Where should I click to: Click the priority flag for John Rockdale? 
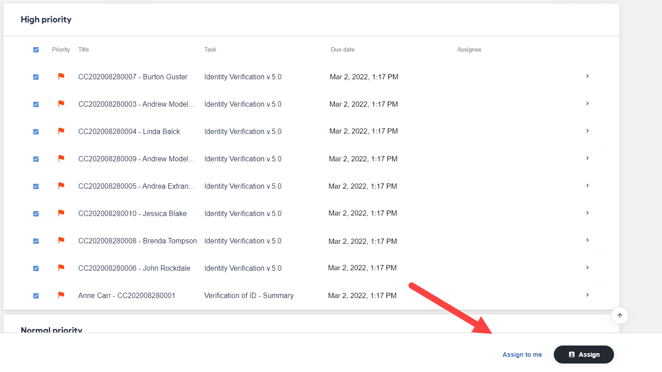(x=61, y=268)
